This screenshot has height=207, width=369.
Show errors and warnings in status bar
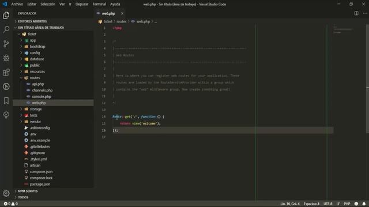10,204
